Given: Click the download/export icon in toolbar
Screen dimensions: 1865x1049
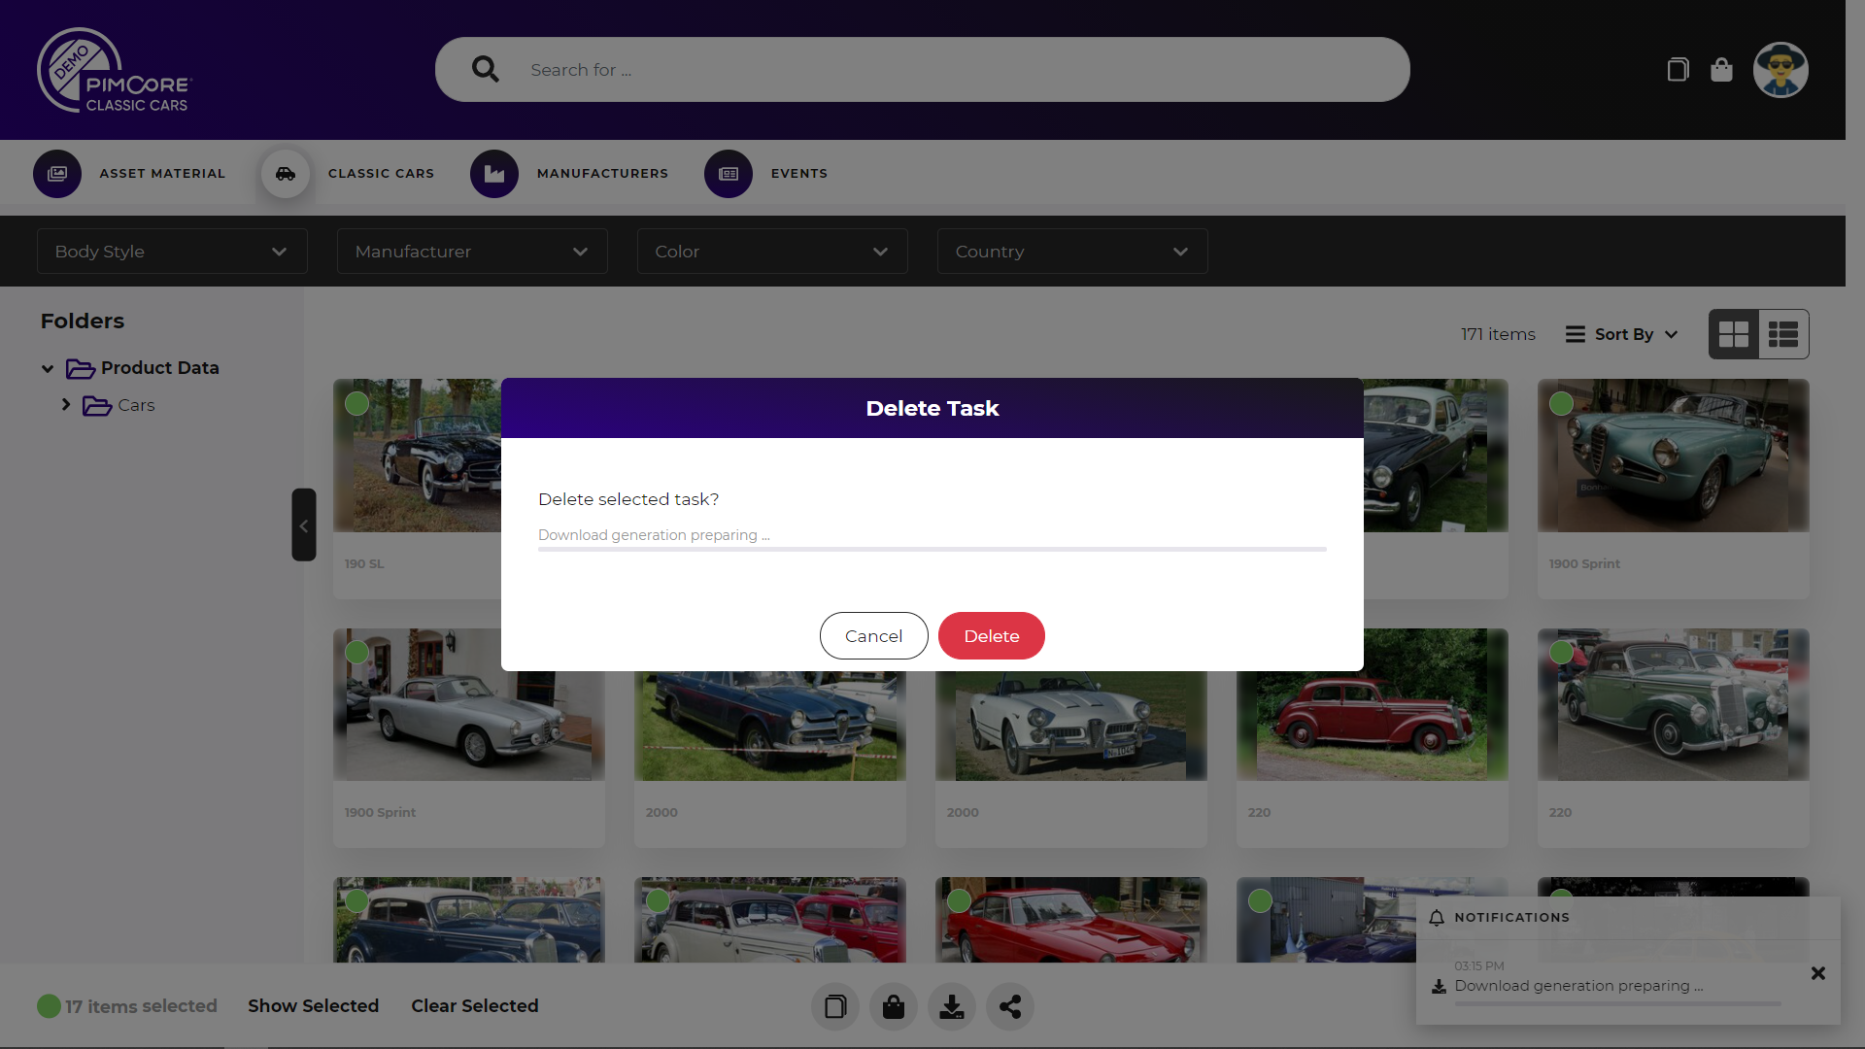Looking at the screenshot, I should pos(950,1005).
